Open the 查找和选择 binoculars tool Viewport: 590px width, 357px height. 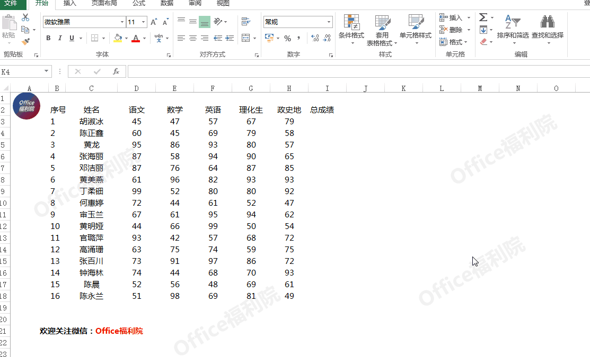pyautogui.click(x=548, y=29)
